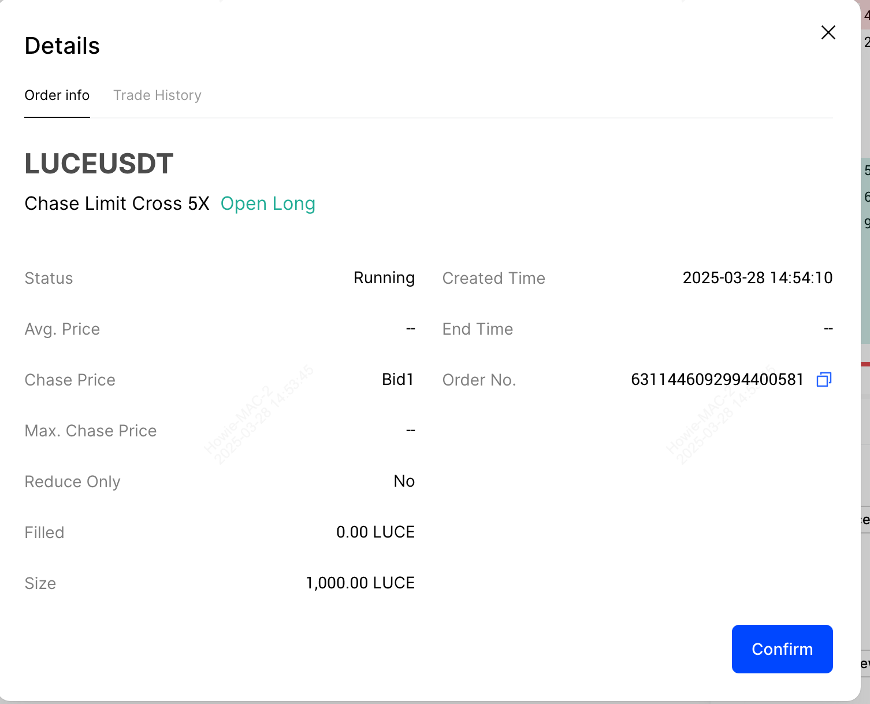Viewport: 870px width, 704px height.
Task: Click the Running status value
Action: pos(384,278)
